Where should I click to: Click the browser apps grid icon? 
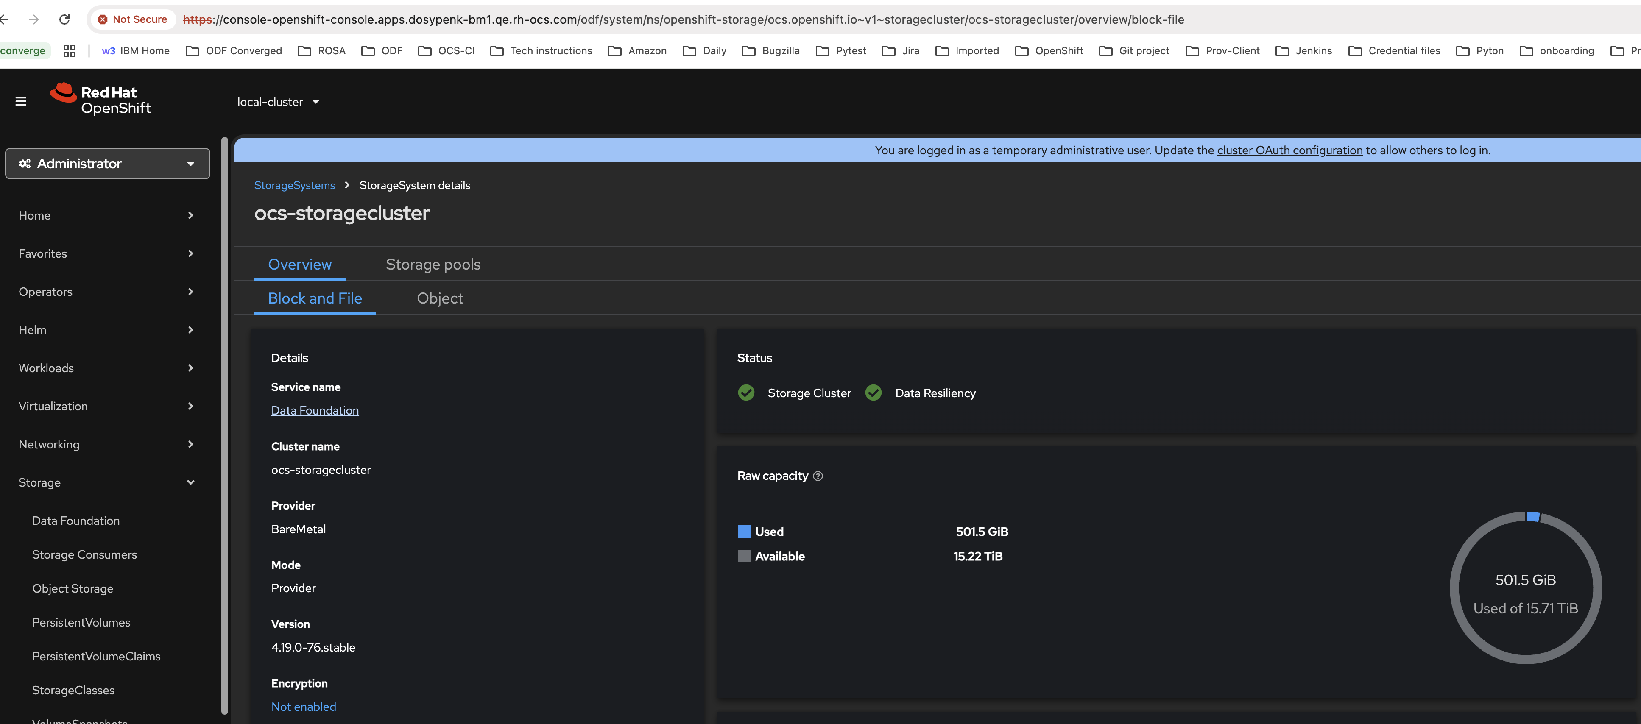point(70,51)
